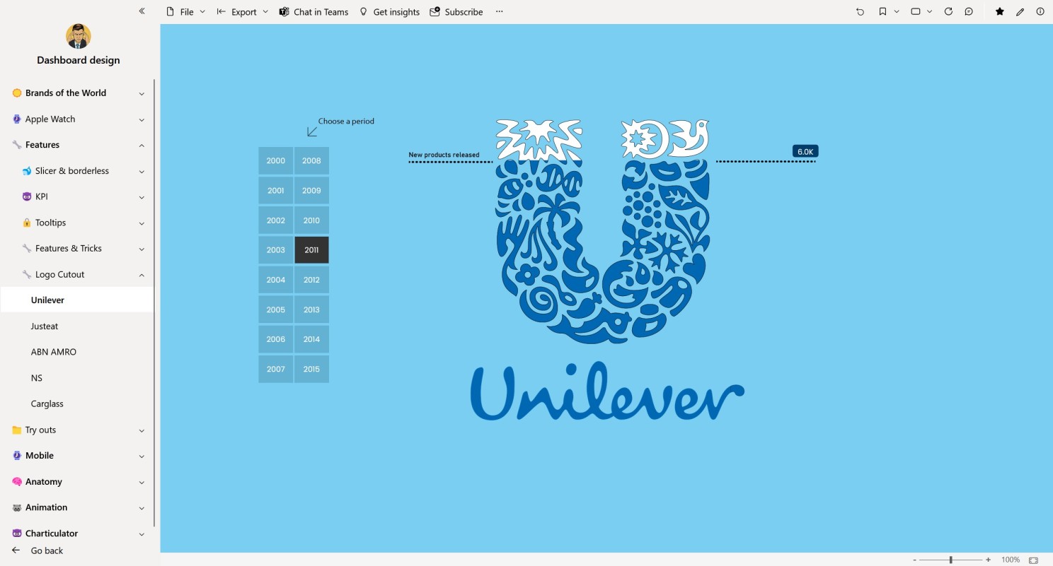Open the Export menu
Viewport: 1053px width, 566px height.
click(243, 11)
